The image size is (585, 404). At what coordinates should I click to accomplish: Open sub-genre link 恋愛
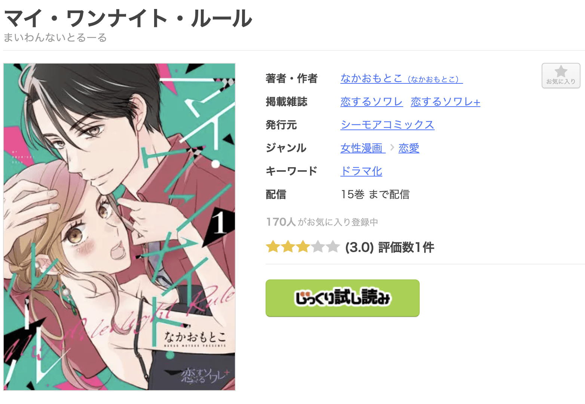[x=408, y=148]
